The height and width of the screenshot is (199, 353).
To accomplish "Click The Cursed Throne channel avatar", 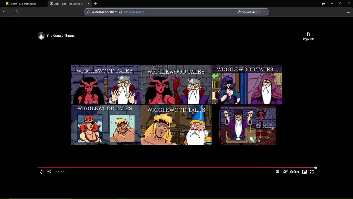I will [x=41, y=36].
